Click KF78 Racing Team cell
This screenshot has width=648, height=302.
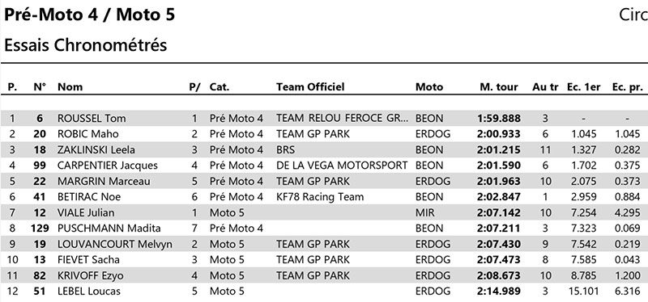(x=320, y=197)
